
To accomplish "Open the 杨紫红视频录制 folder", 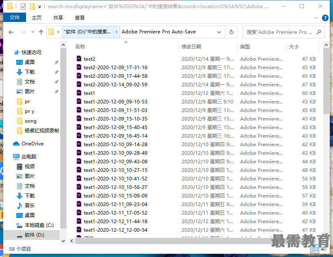I will pos(42,131).
